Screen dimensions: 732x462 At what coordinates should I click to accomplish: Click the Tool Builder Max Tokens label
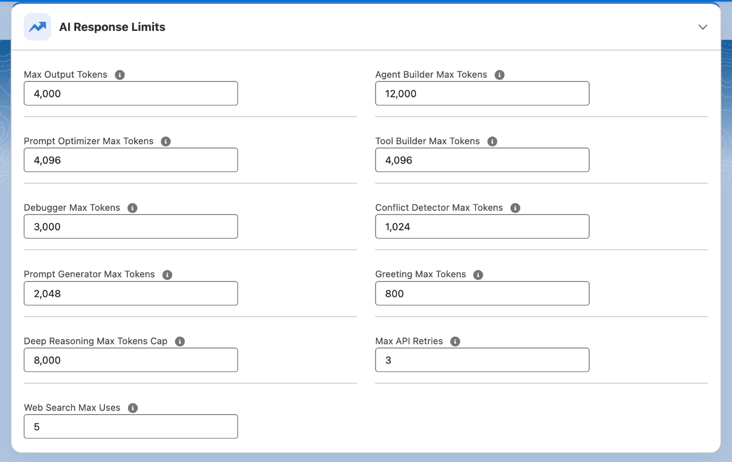pyautogui.click(x=427, y=141)
